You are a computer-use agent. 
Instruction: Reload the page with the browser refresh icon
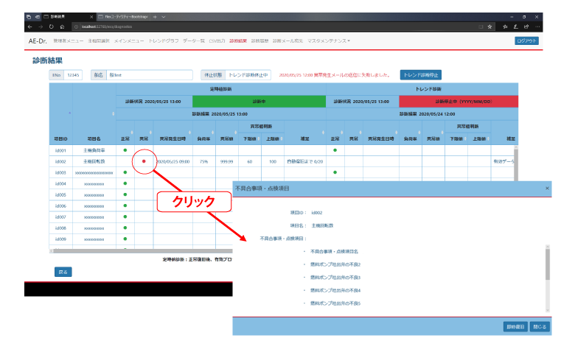click(x=52, y=27)
